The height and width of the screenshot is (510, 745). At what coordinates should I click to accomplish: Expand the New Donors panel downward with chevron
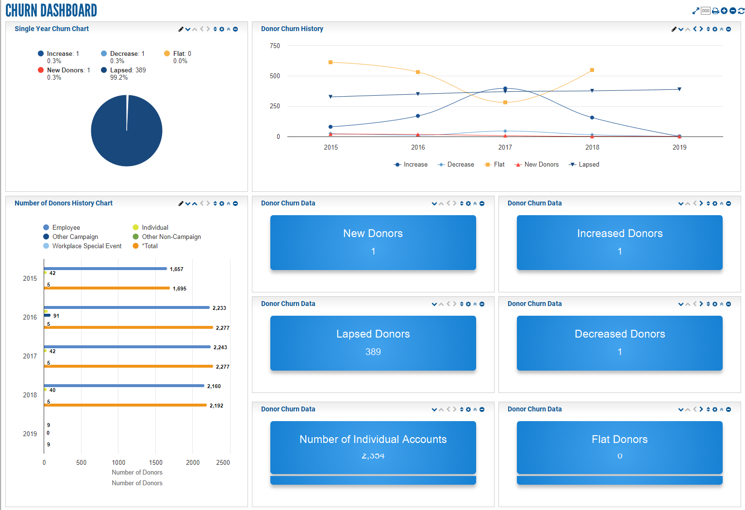click(x=434, y=203)
